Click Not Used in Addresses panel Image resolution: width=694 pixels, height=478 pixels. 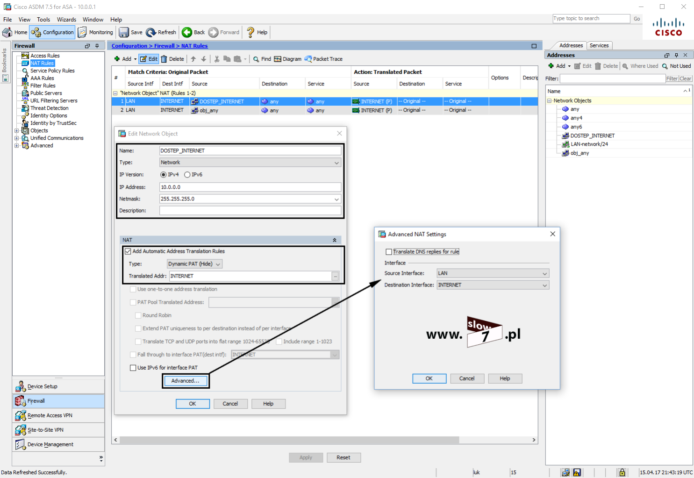pyautogui.click(x=676, y=66)
